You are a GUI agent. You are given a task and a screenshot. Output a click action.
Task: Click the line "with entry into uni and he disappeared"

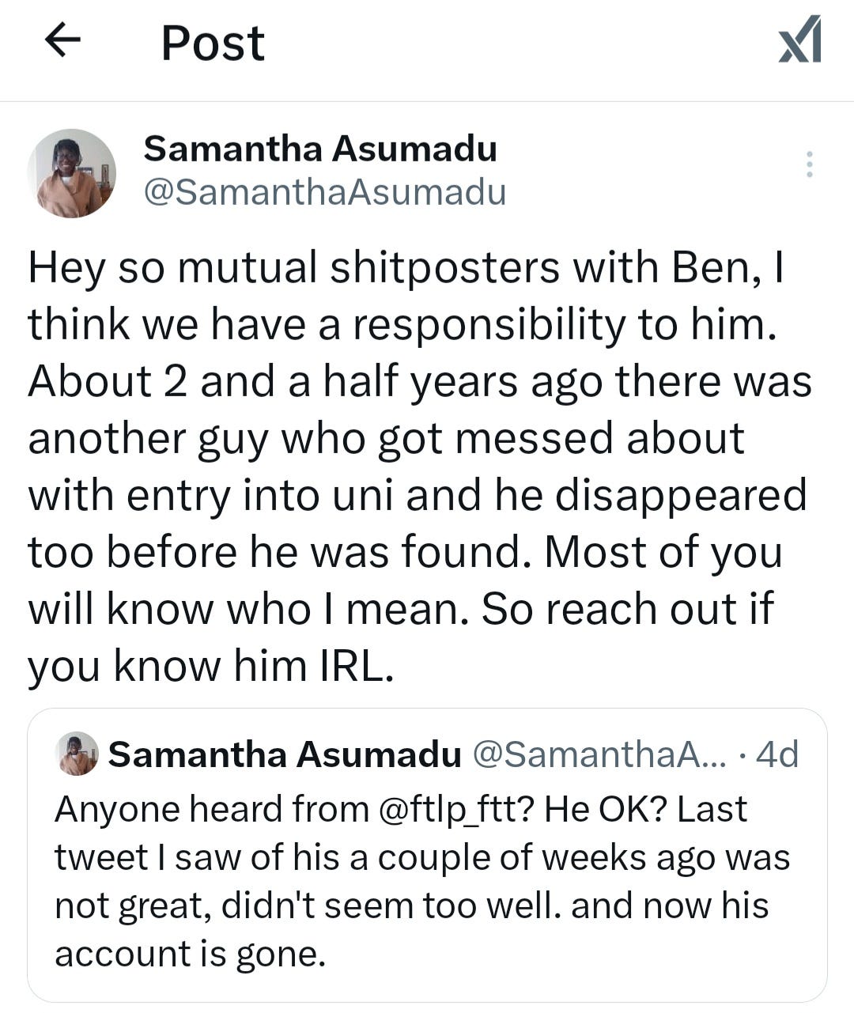pyautogui.click(x=418, y=495)
